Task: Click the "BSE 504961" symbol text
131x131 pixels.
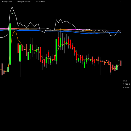Action: 40,2
